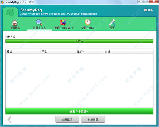This screenshot has height=127, width=159.
Task: Click the ScanMyReg title bar app icon
Action: 2,2
